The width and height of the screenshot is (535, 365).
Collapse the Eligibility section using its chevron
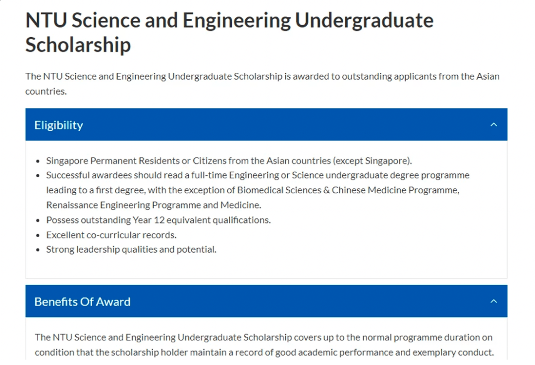[x=493, y=125]
